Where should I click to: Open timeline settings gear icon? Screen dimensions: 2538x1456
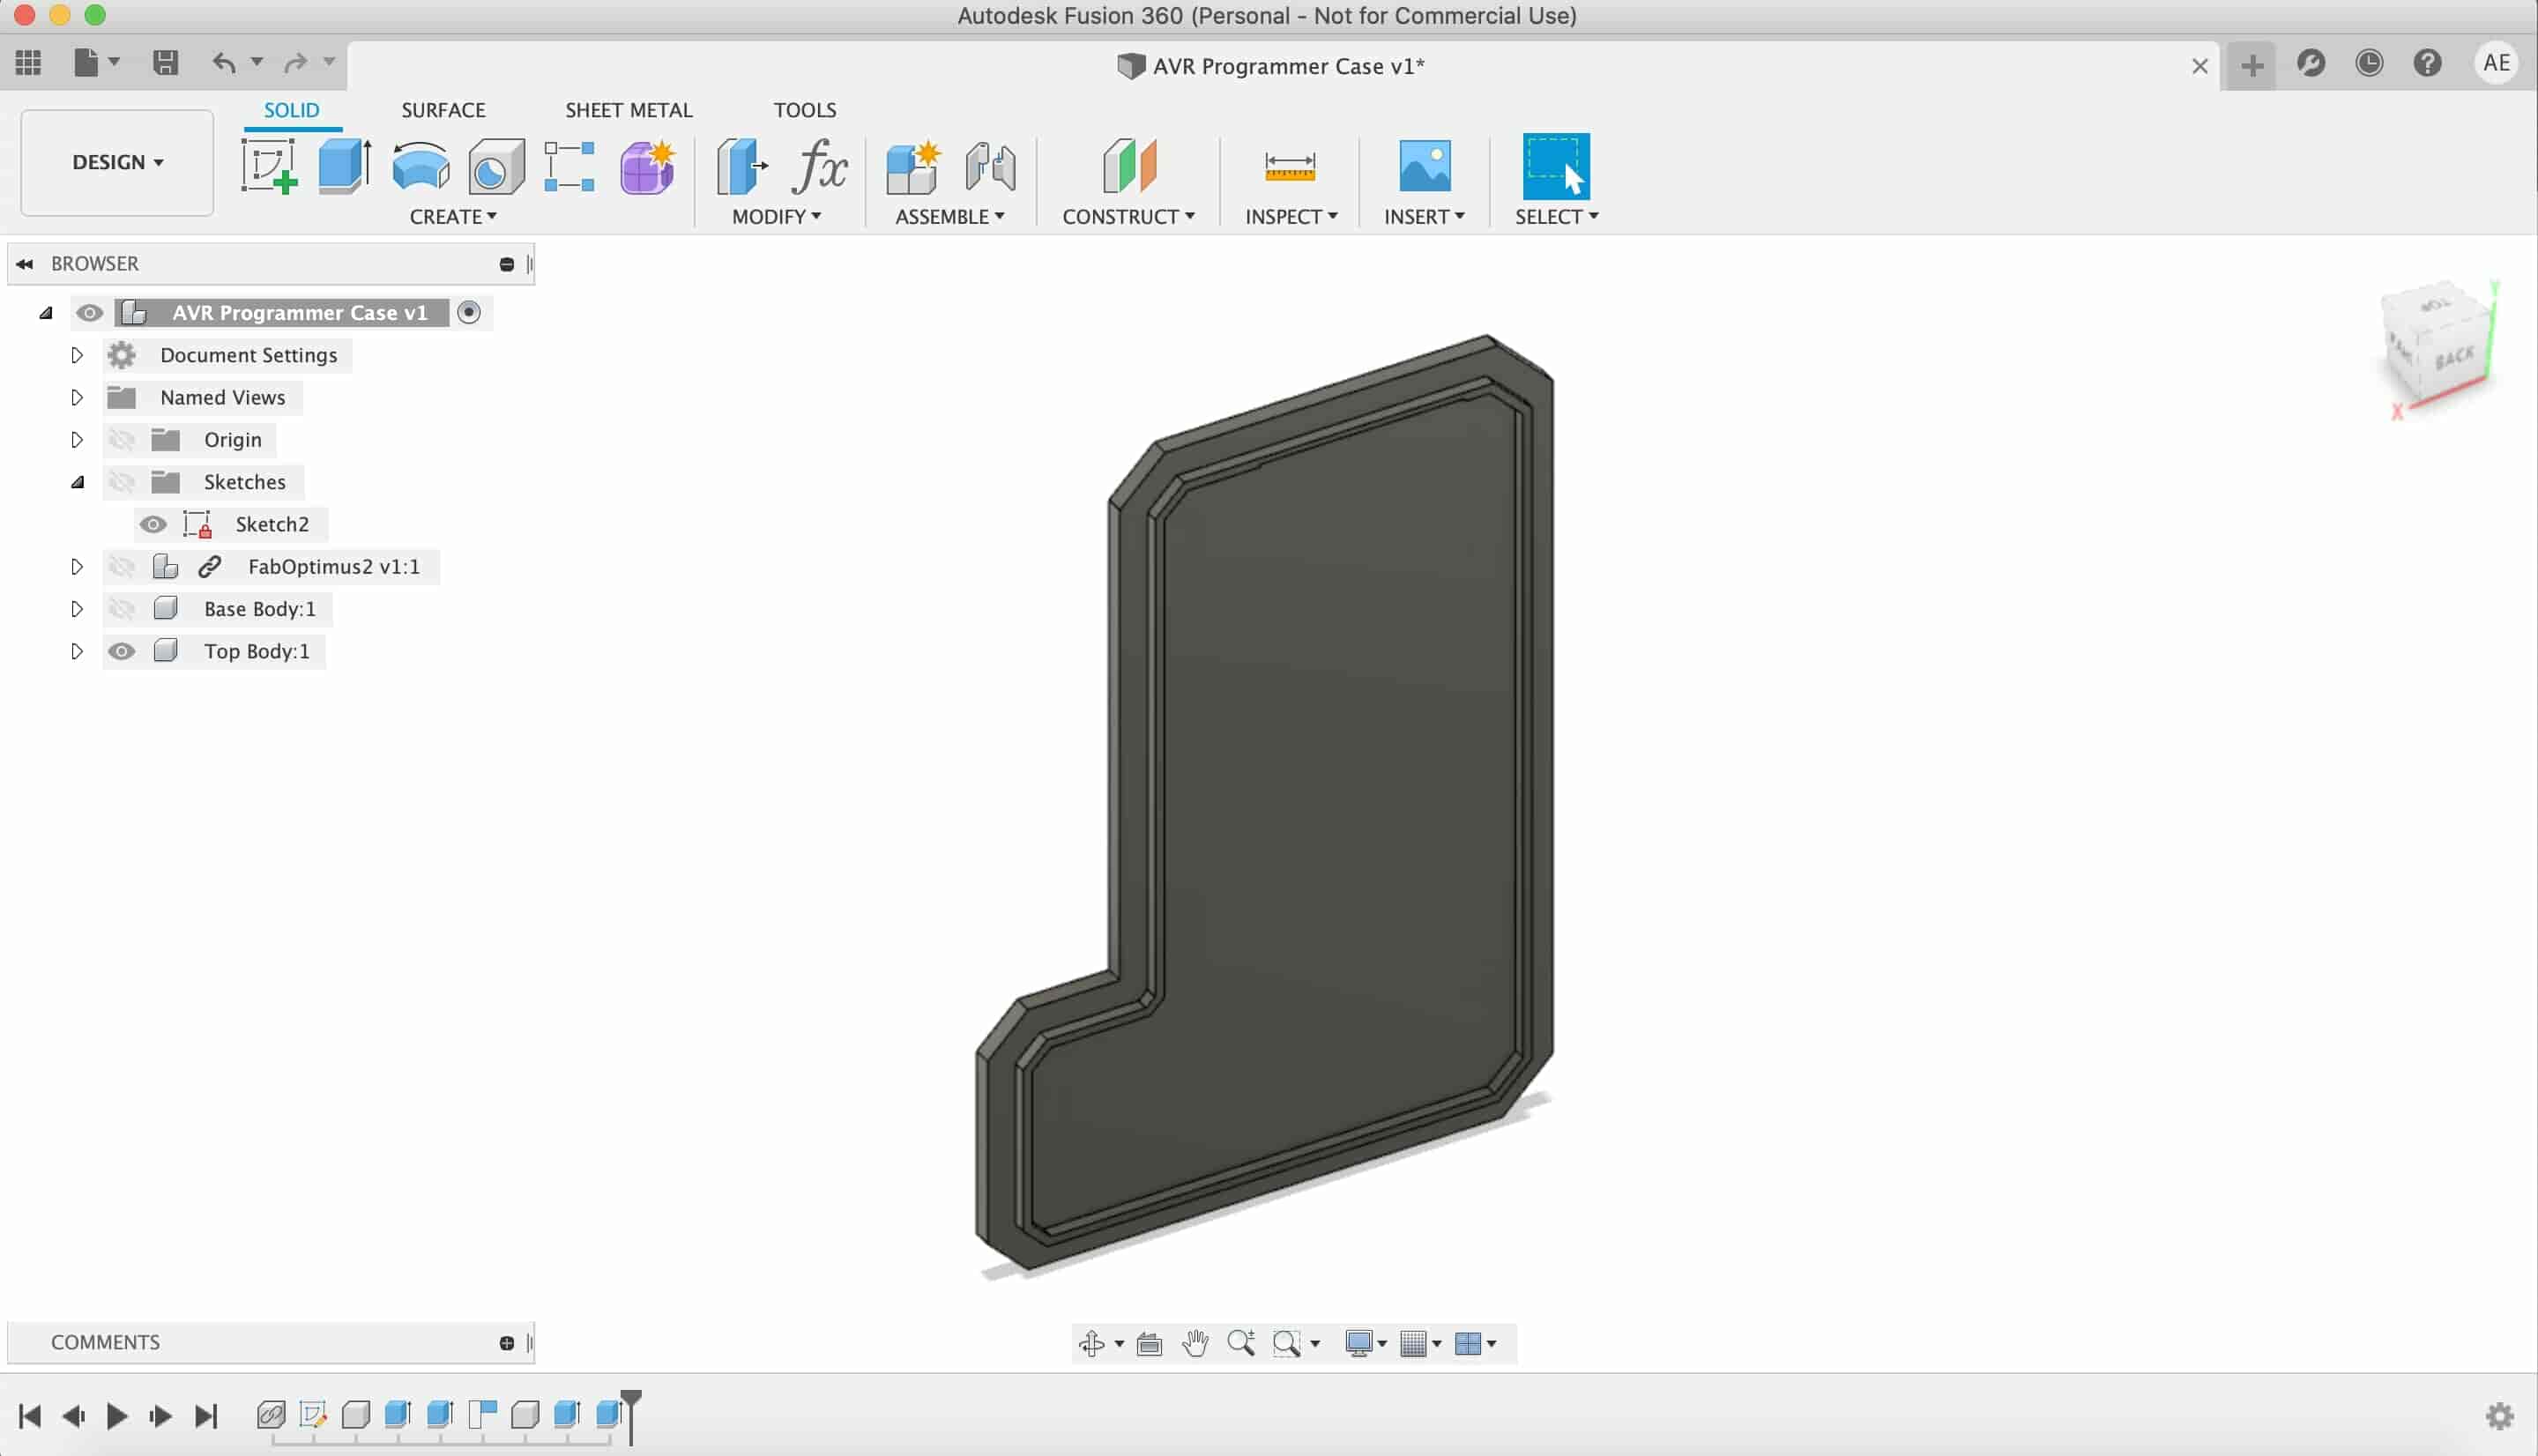tap(2500, 1416)
